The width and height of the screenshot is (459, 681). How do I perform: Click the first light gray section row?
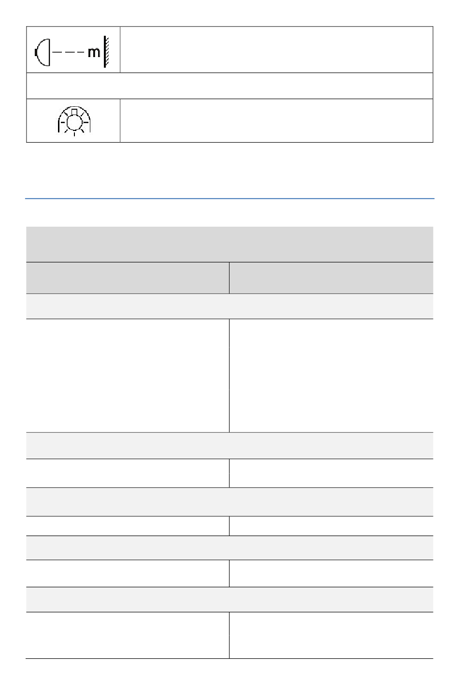229,306
